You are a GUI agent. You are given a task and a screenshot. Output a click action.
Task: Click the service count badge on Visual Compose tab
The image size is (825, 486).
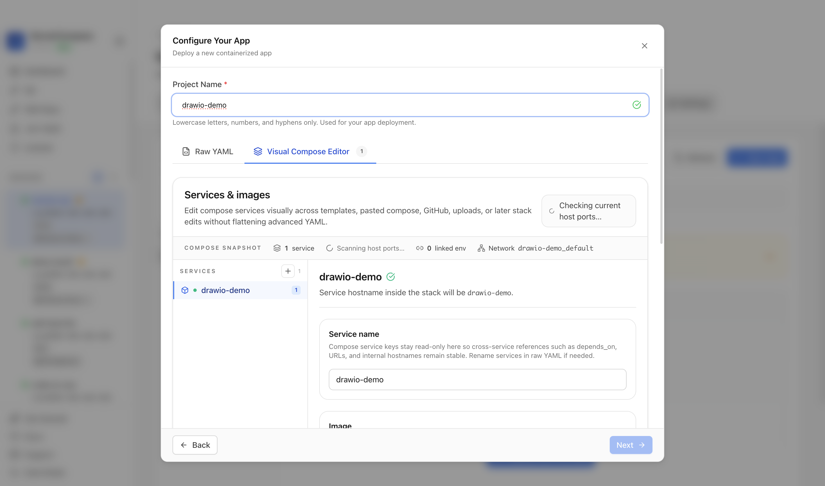tap(361, 151)
